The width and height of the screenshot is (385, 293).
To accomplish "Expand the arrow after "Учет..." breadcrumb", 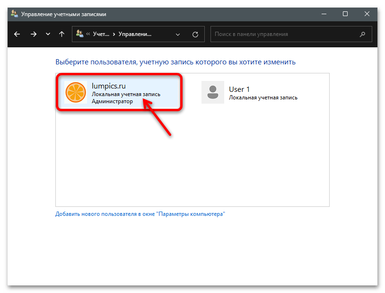I will (114, 34).
